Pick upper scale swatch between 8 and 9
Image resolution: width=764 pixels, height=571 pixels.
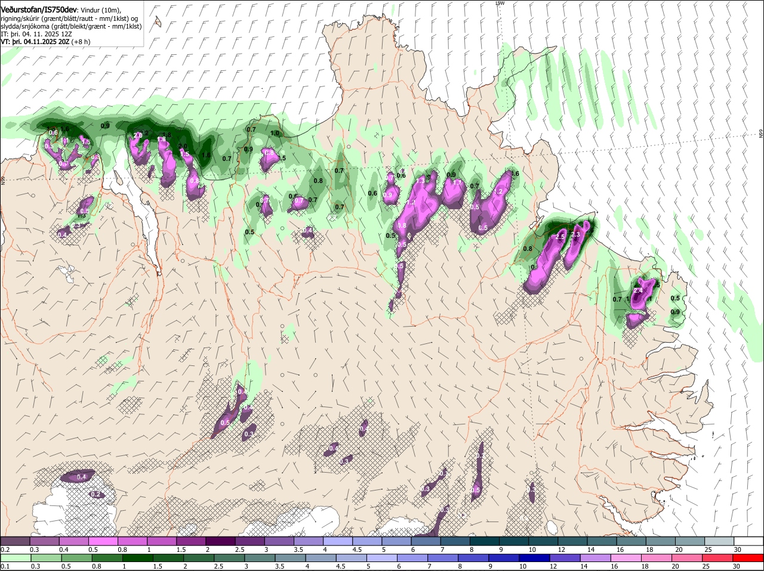click(485, 541)
